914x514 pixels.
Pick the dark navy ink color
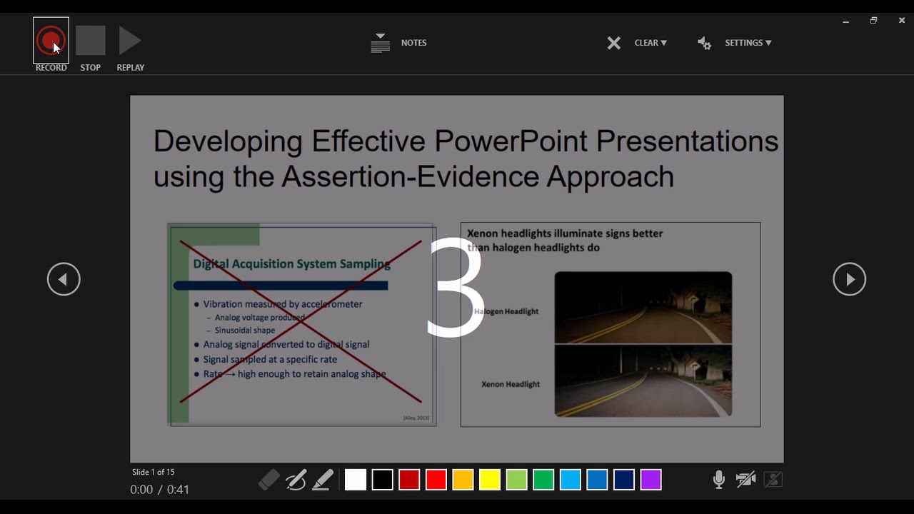click(x=624, y=480)
